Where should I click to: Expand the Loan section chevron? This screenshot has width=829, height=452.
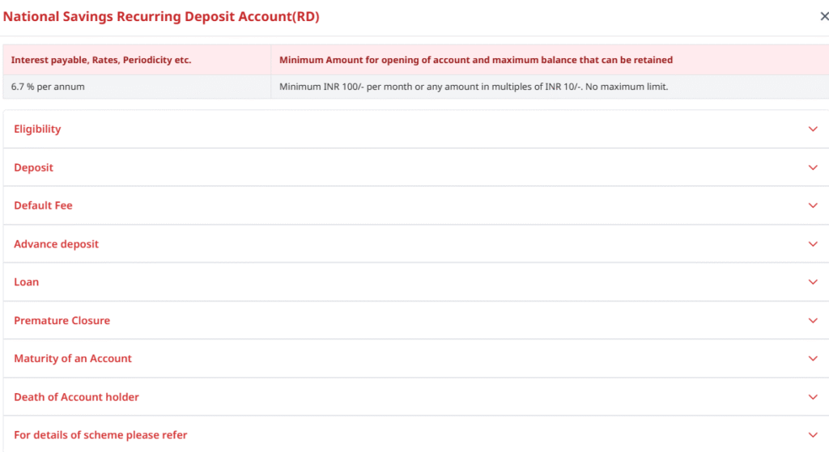pyautogui.click(x=813, y=282)
